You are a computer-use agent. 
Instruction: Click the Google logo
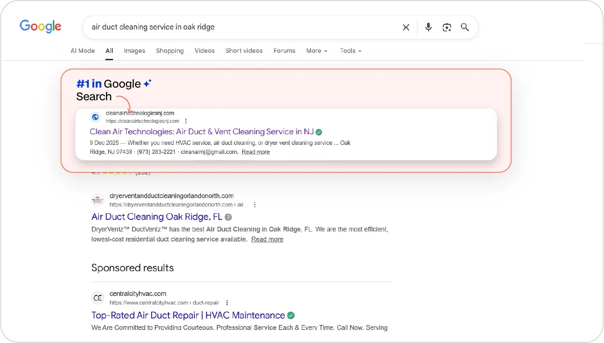point(41,26)
